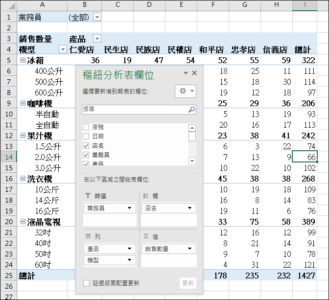Click the 60吋 row label
This screenshot has height=300, width=329.
click(43, 265)
